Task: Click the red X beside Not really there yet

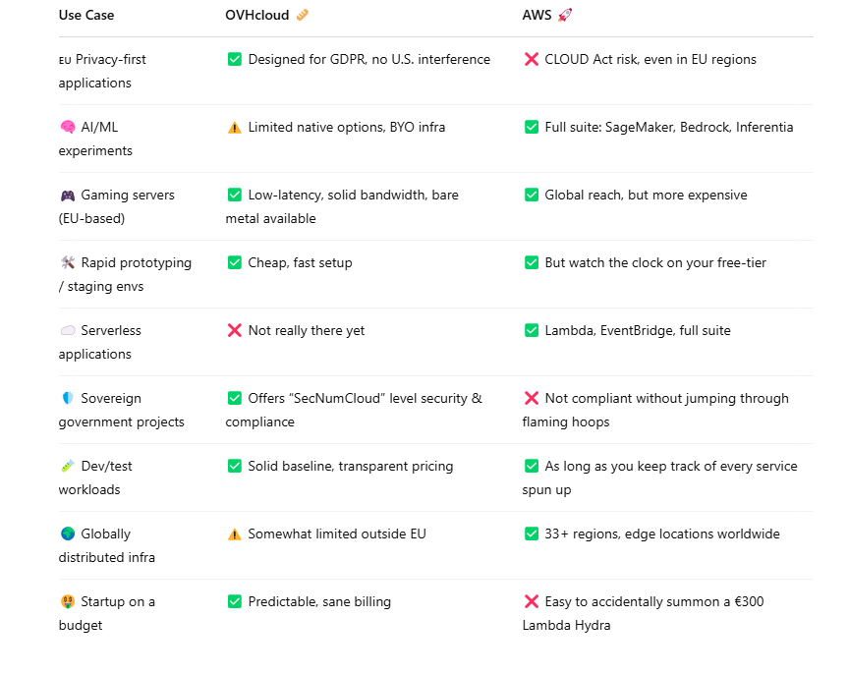Action: click(x=235, y=330)
